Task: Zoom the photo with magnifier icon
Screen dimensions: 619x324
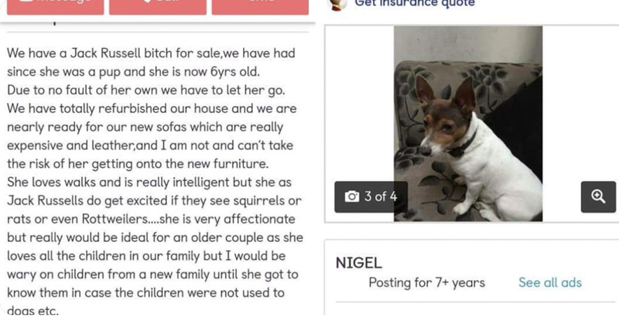Action: point(597,196)
